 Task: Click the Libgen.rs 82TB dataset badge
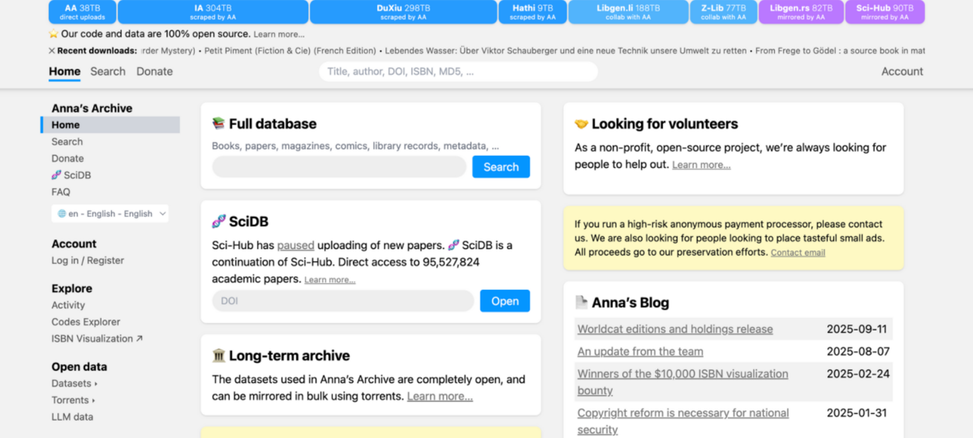(801, 12)
